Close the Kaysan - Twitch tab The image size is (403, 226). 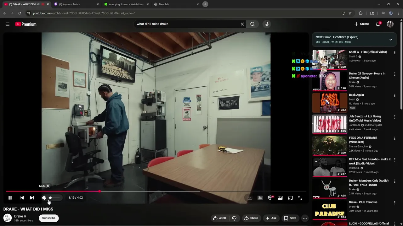pos(98,4)
